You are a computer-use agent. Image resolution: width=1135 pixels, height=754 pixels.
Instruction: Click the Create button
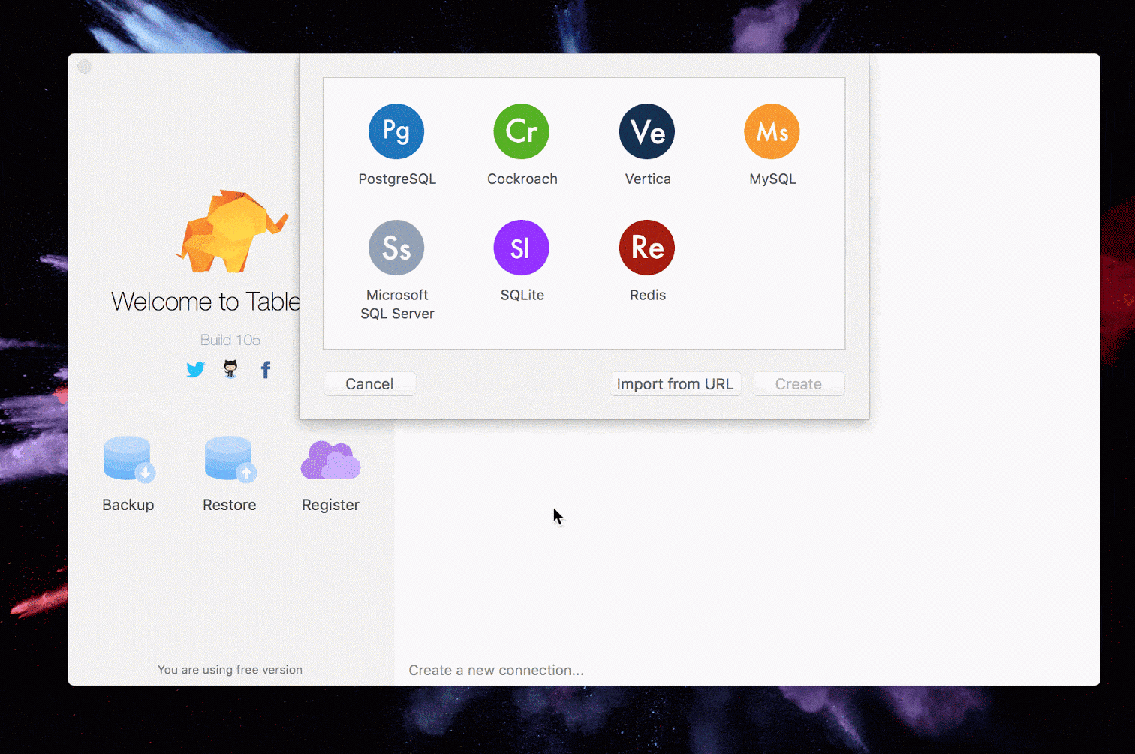click(x=799, y=384)
